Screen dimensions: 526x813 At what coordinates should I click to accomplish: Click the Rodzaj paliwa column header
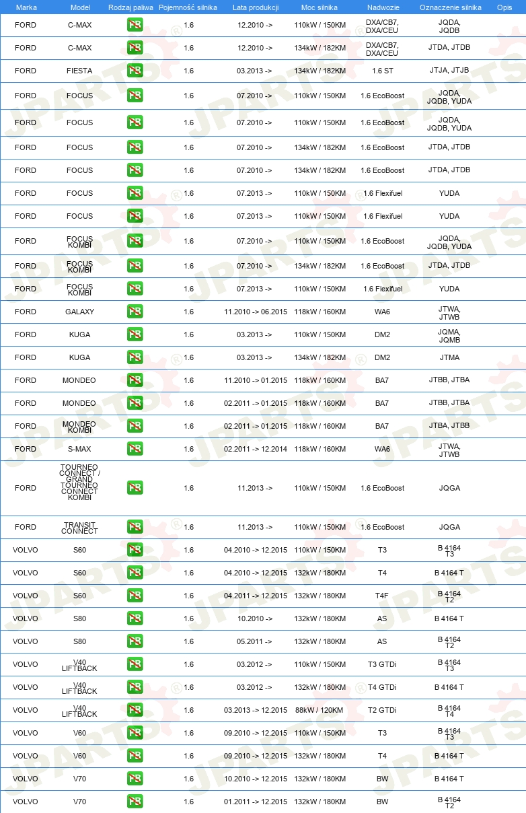coord(130,7)
